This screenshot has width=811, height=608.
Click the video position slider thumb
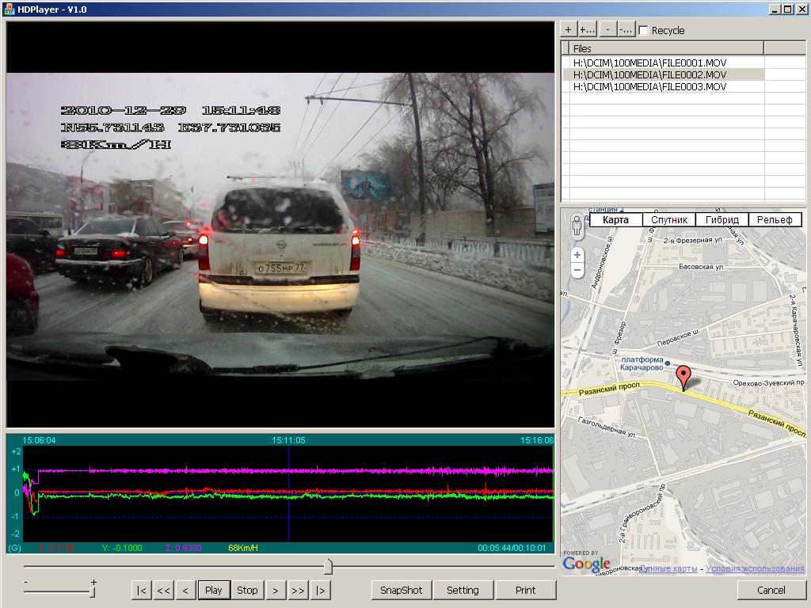(x=328, y=566)
